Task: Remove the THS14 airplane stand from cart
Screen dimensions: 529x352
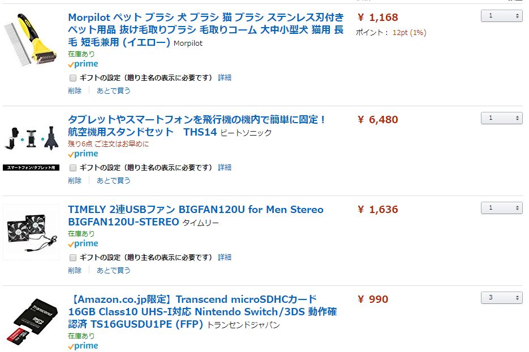Action: pos(75,180)
